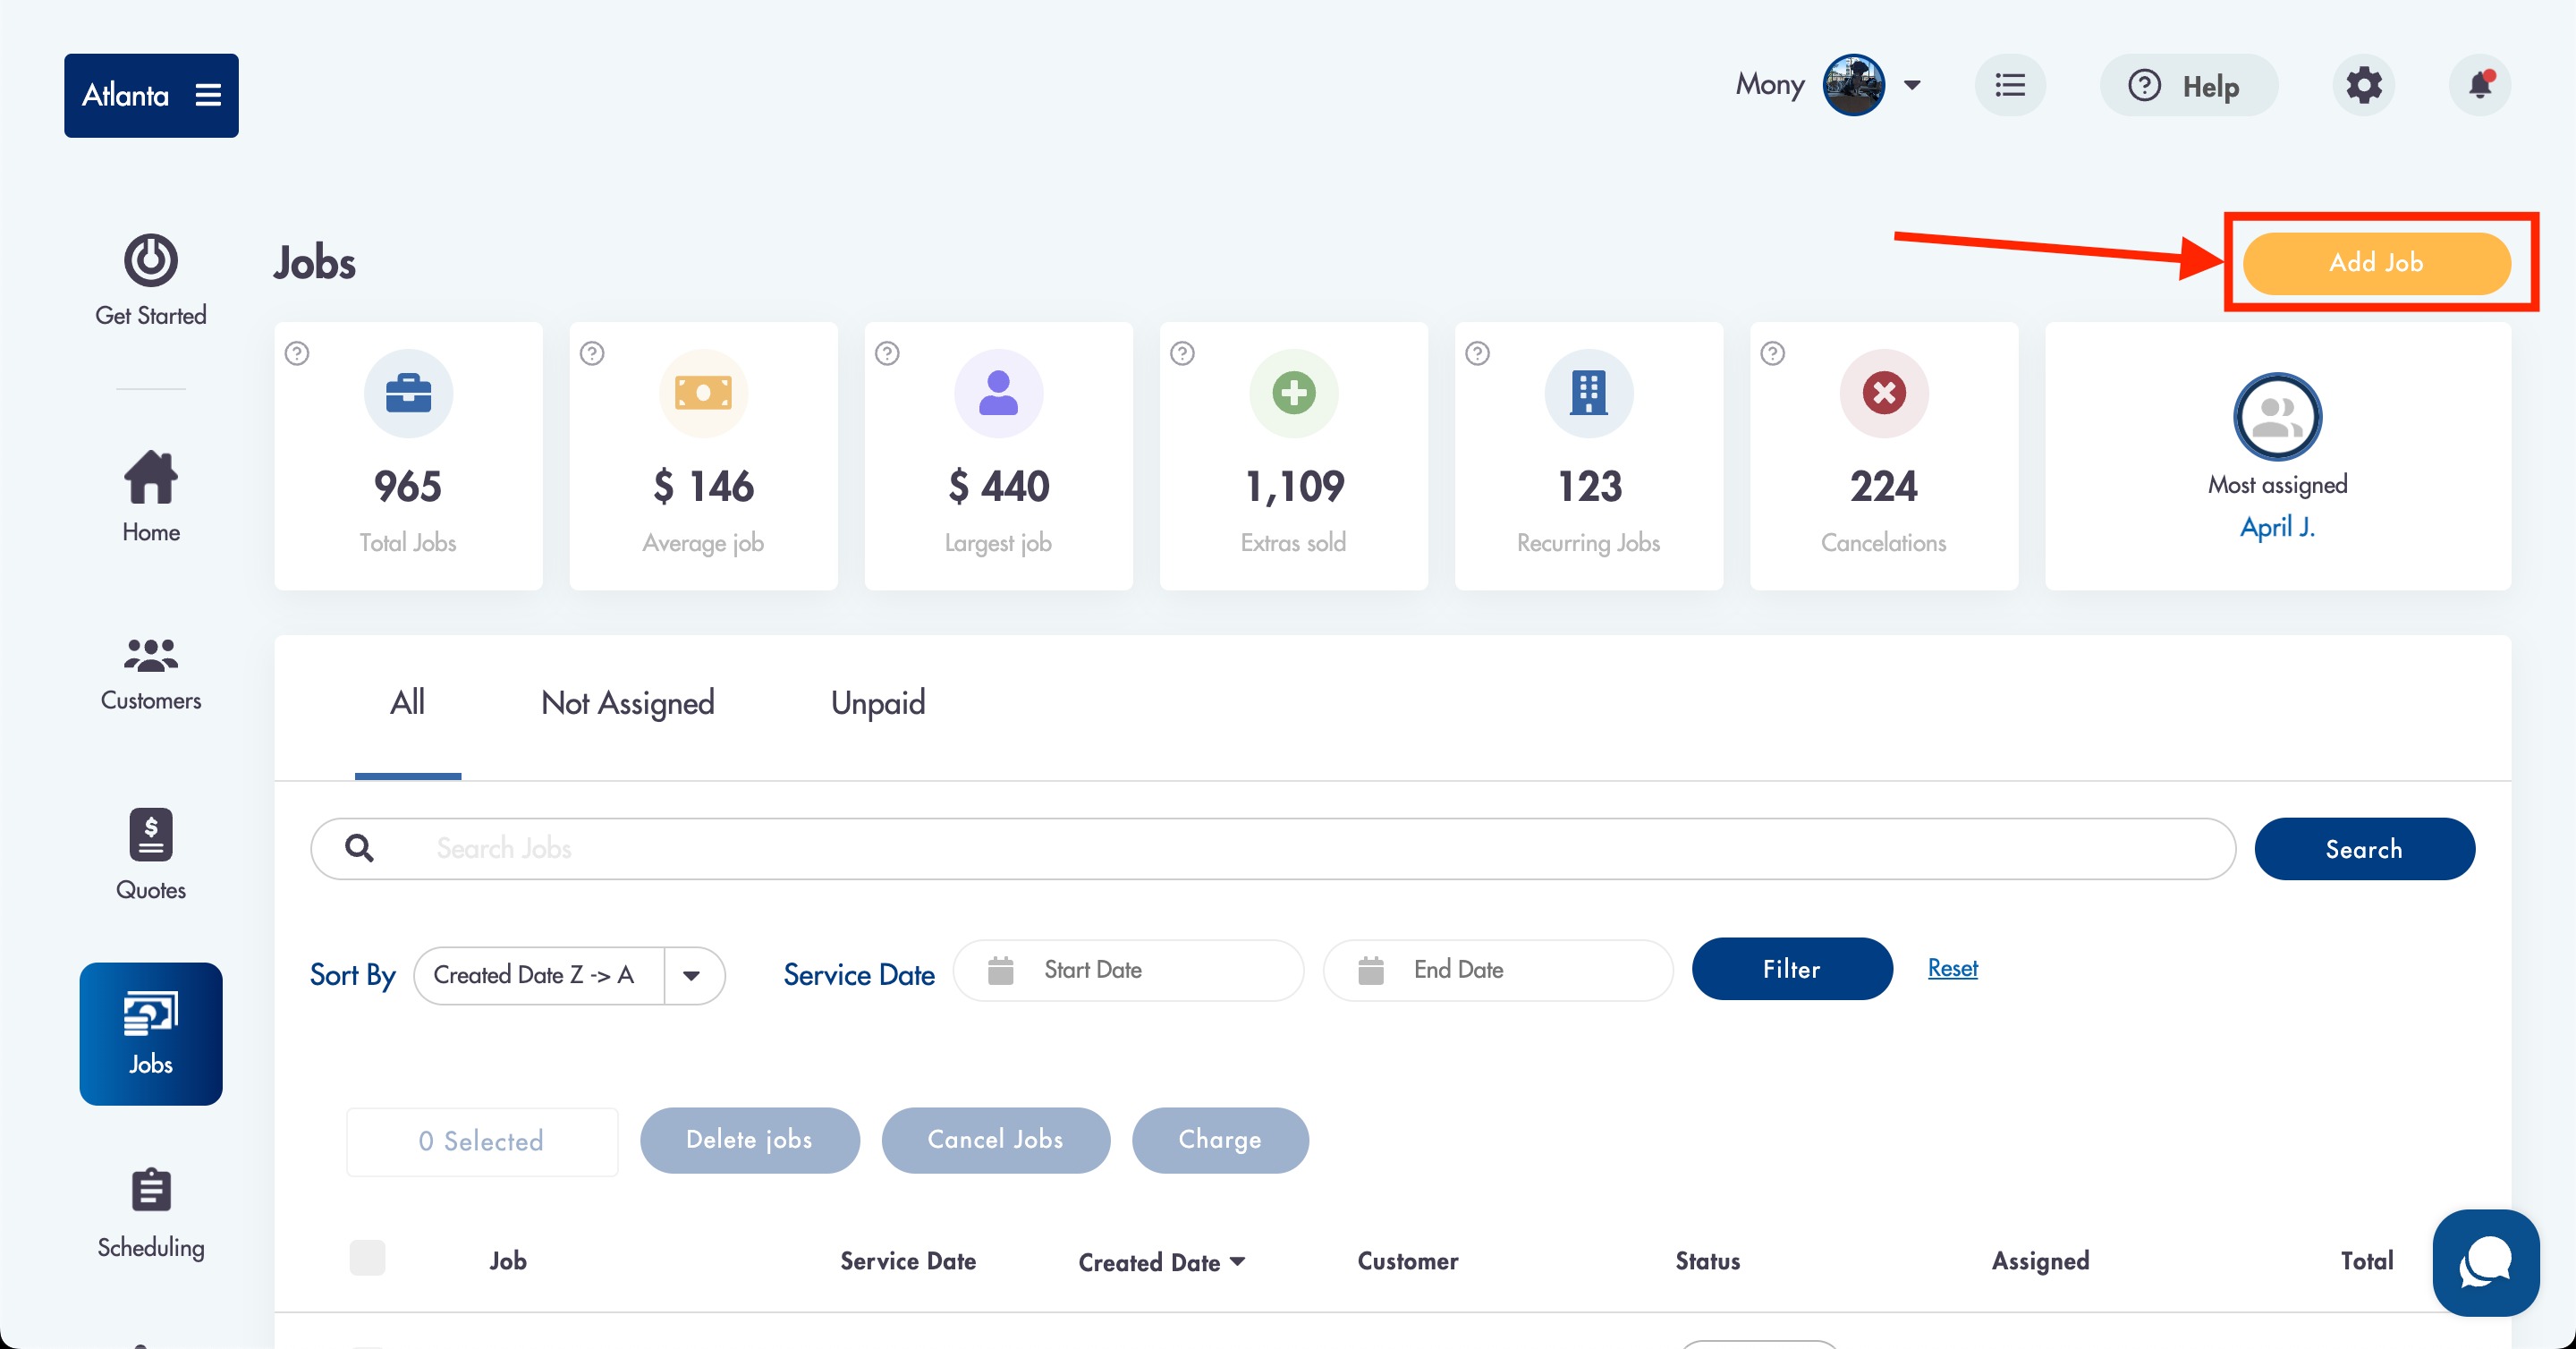Open the list view icon in header

[x=2009, y=85]
